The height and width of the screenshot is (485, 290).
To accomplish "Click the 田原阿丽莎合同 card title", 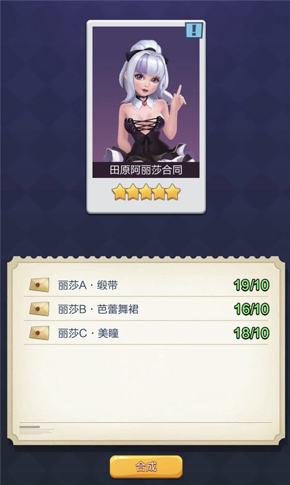I will coord(146,170).
